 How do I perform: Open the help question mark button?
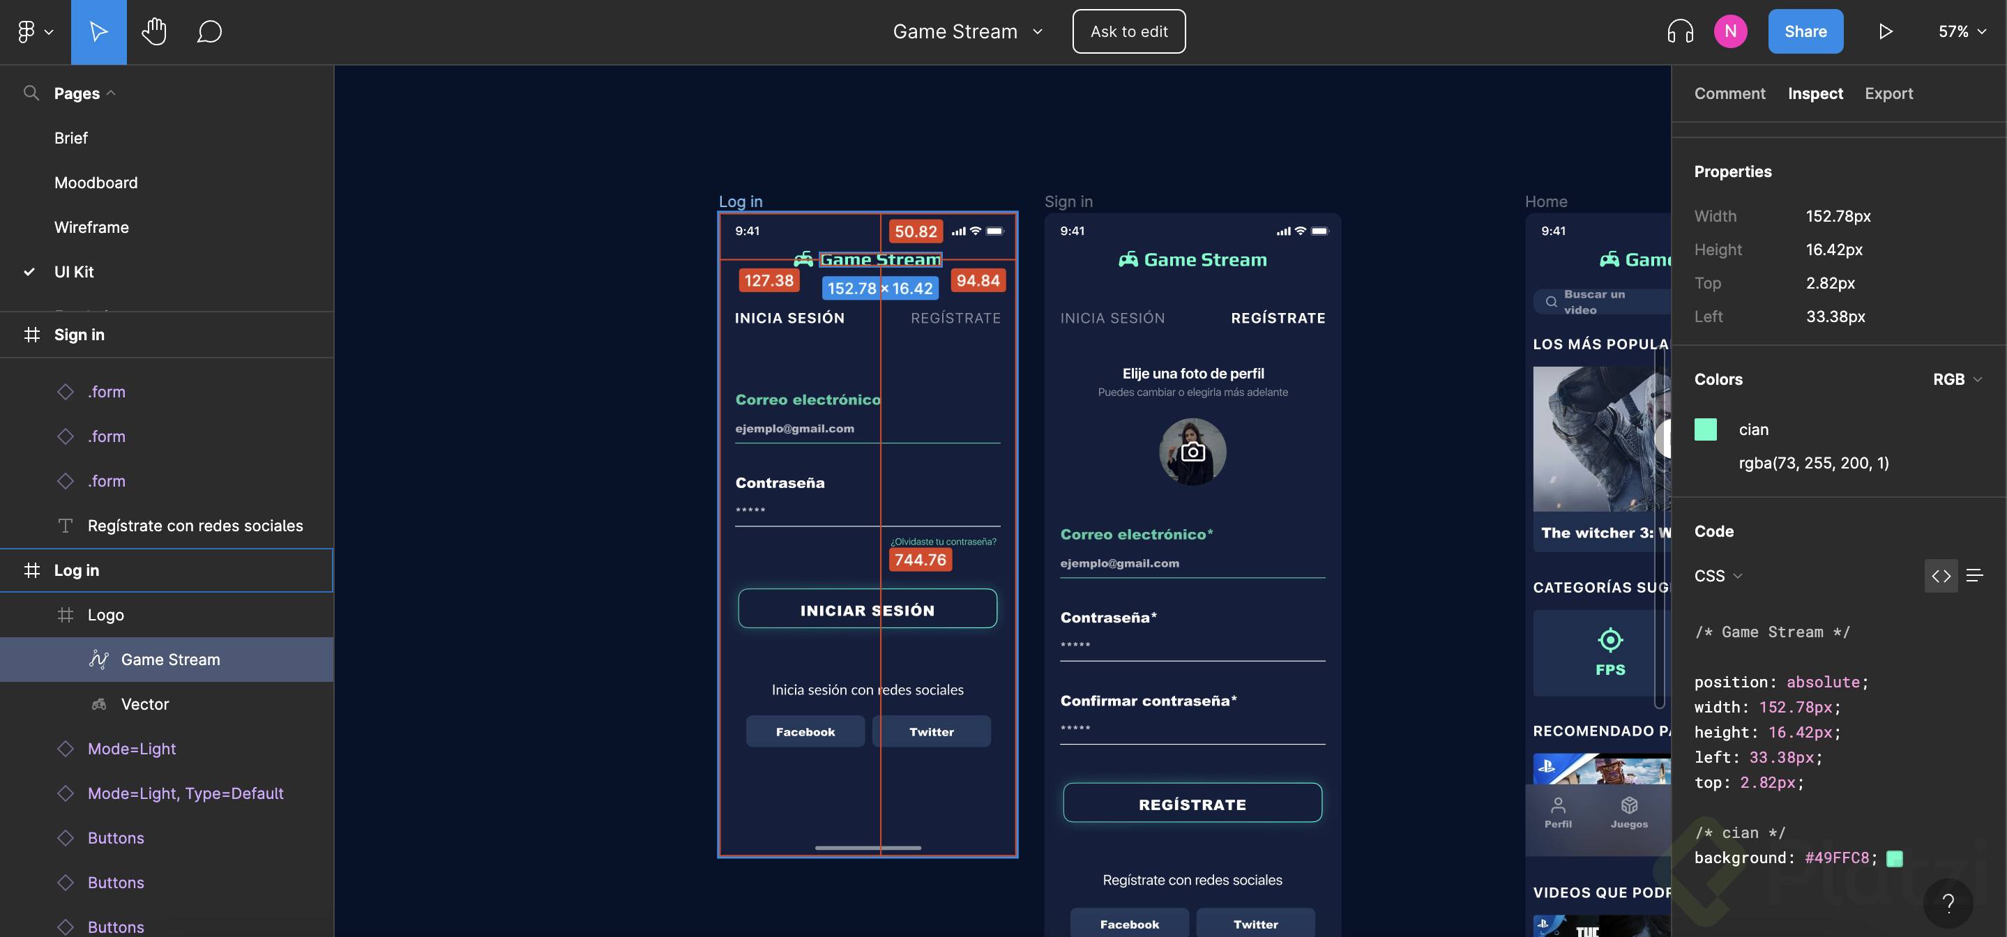click(1948, 903)
